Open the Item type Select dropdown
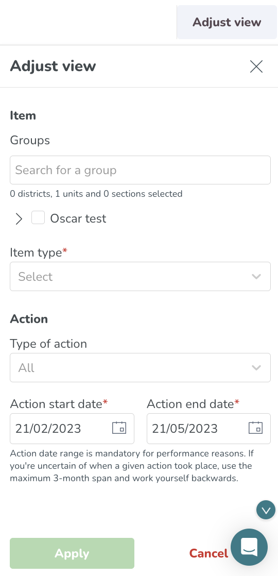The image size is (278, 576). point(140,276)
